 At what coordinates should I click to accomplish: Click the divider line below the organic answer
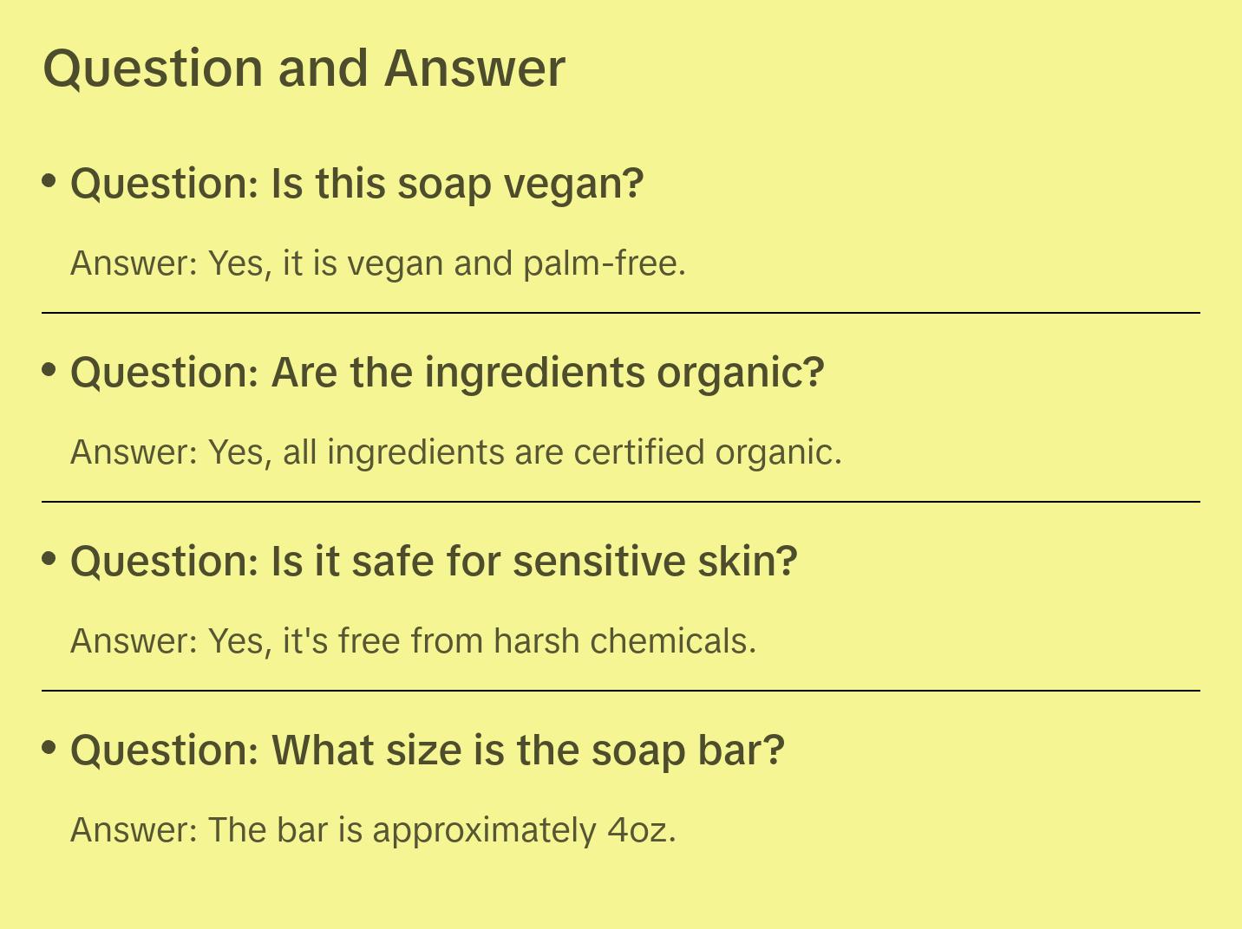coord(621,502)
